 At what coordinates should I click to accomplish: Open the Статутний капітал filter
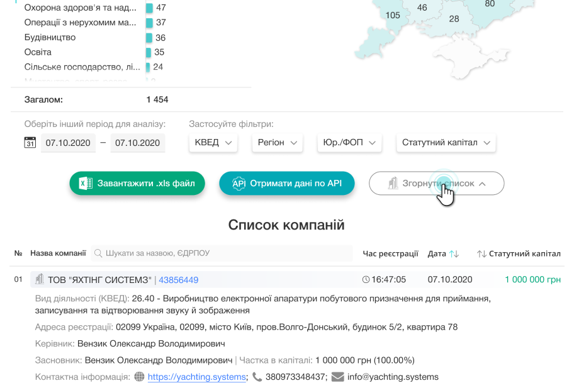444,142
